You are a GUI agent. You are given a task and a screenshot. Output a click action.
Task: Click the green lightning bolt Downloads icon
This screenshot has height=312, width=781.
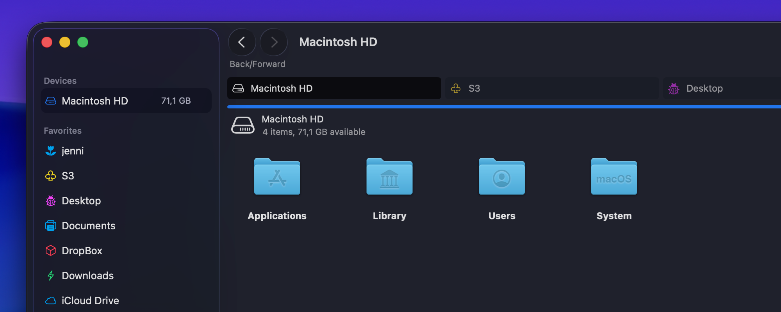point(51,276)
